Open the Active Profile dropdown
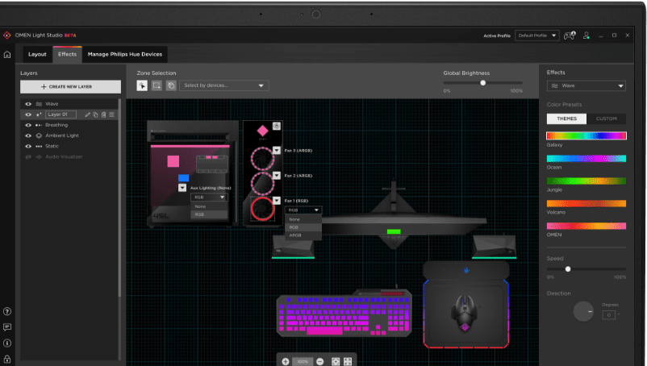 point(536,35)
